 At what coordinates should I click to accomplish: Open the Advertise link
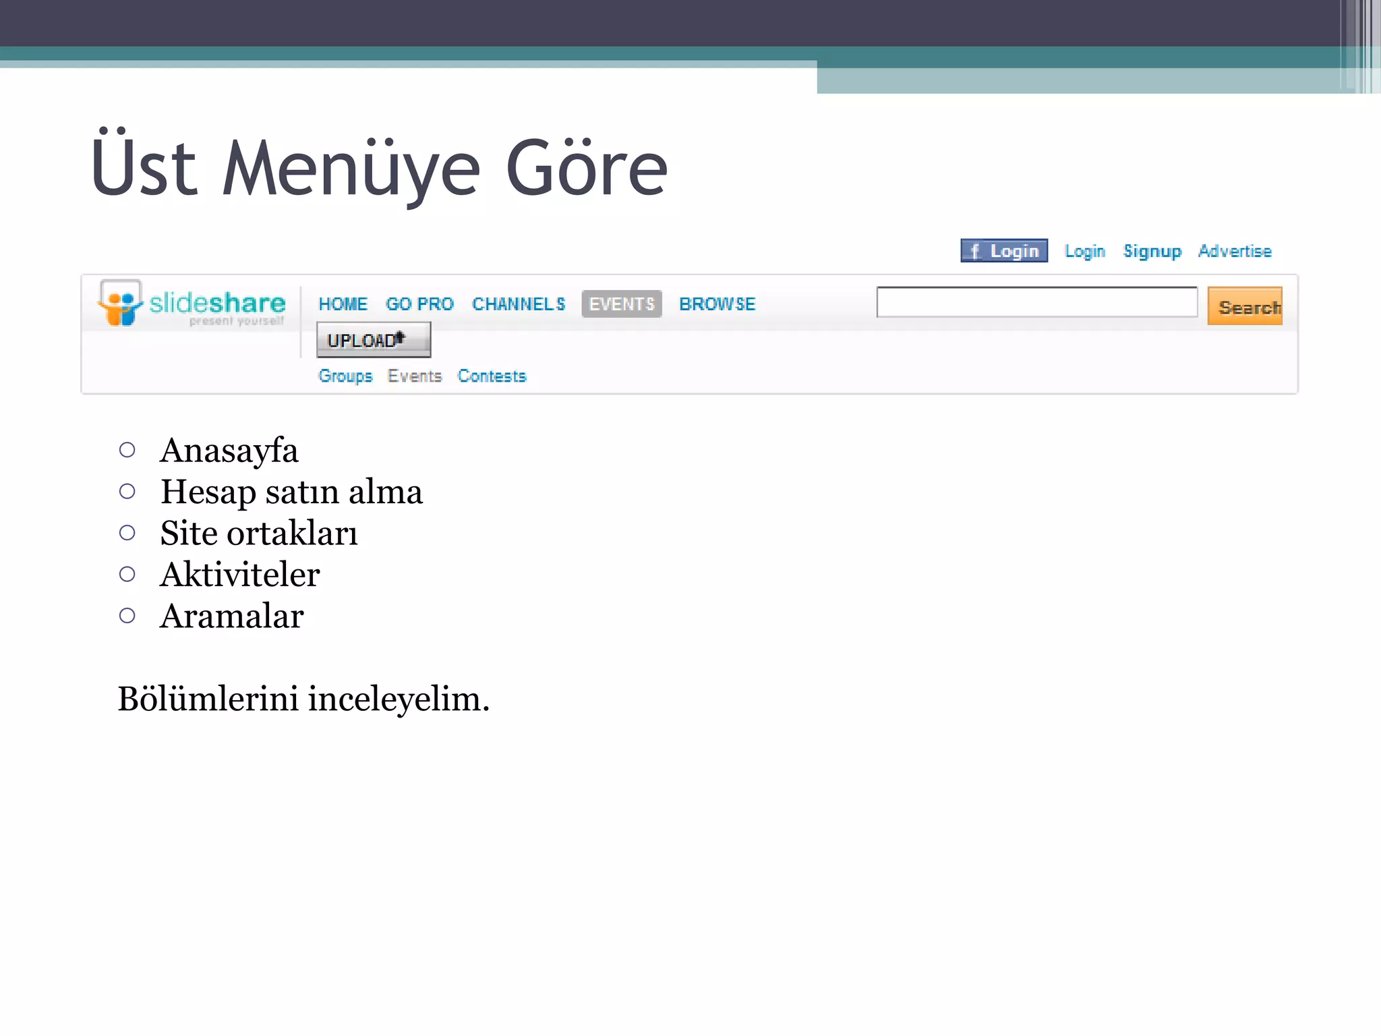tap(1235, 251)
